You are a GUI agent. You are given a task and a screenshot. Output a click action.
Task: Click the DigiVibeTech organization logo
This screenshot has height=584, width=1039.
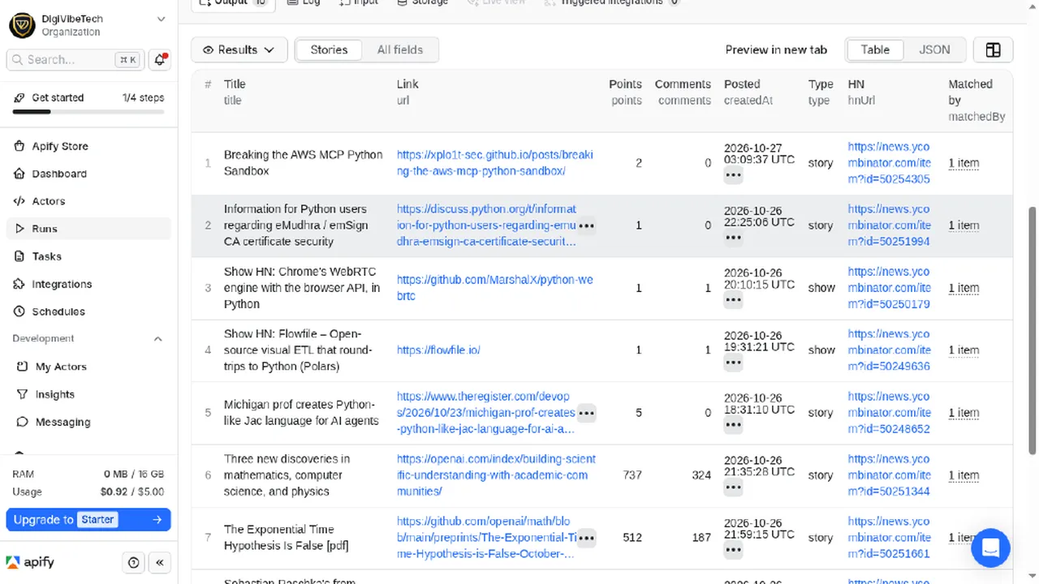click(22, 25)
